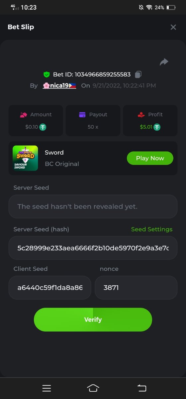Tap the Tether coin icon next to $0.10
Viewport: 186px width, 399px height.
[43, 127]
